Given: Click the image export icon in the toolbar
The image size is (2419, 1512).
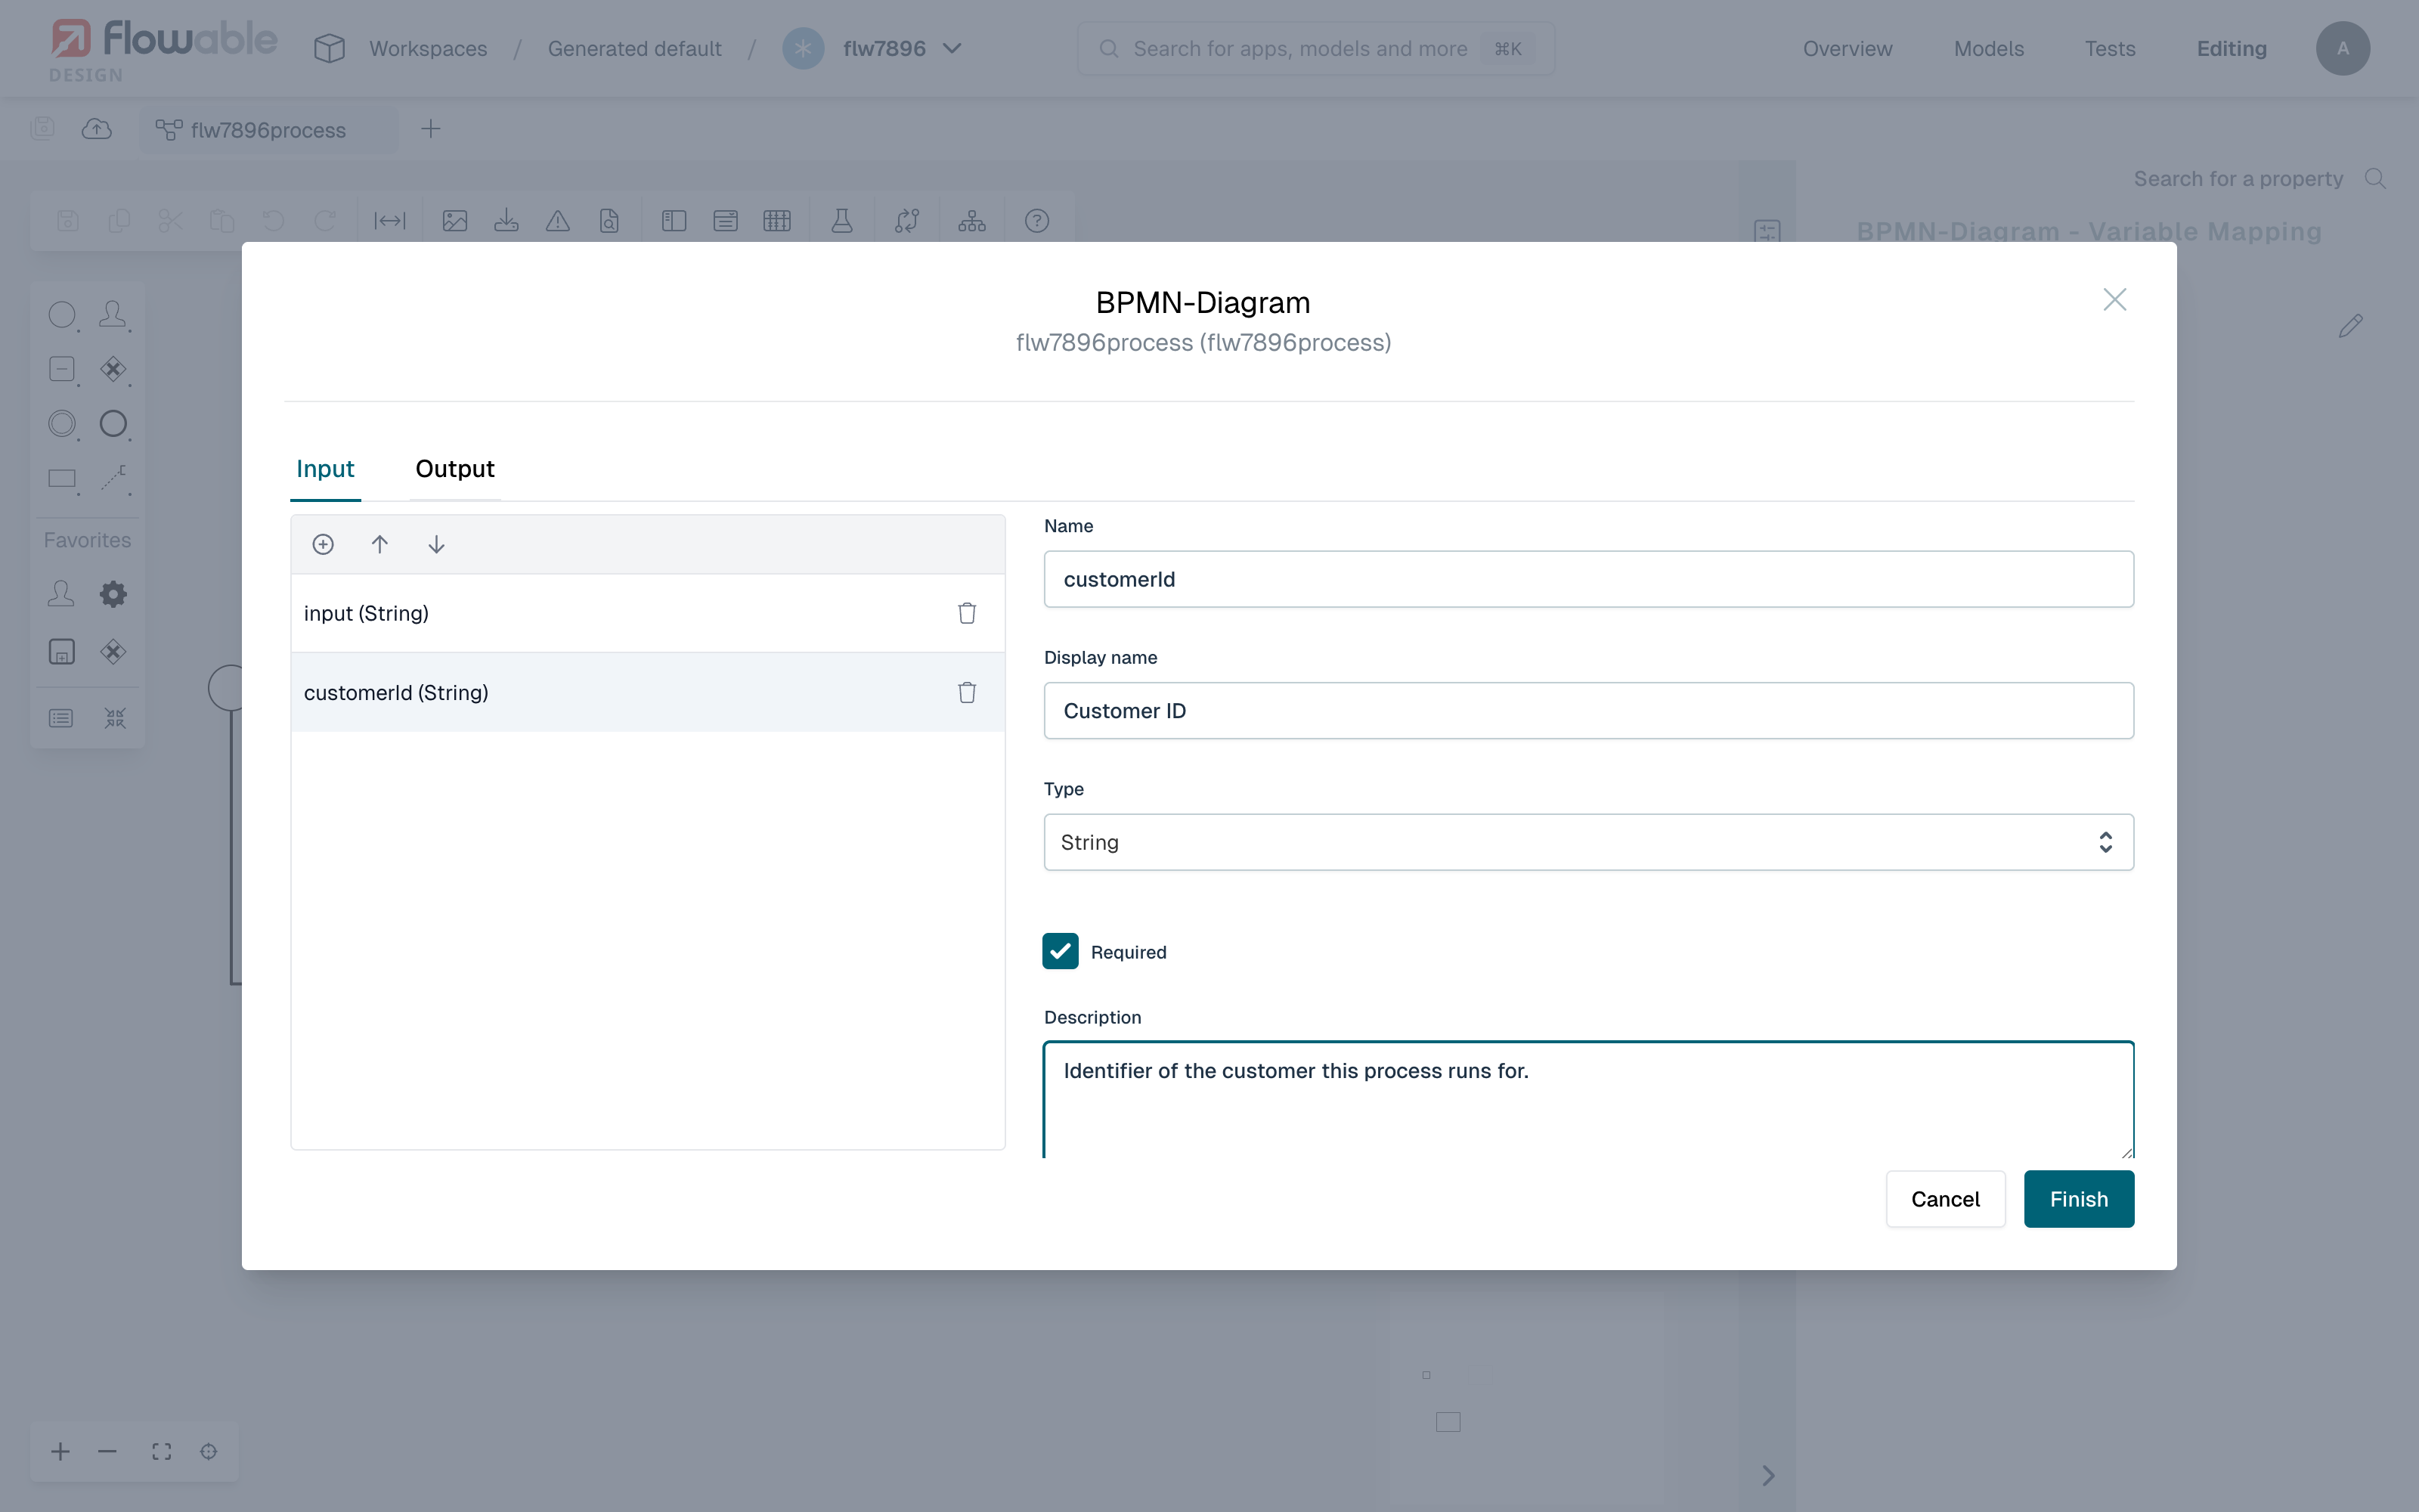Looking at the screenshot, I should [x=455, y=221].
